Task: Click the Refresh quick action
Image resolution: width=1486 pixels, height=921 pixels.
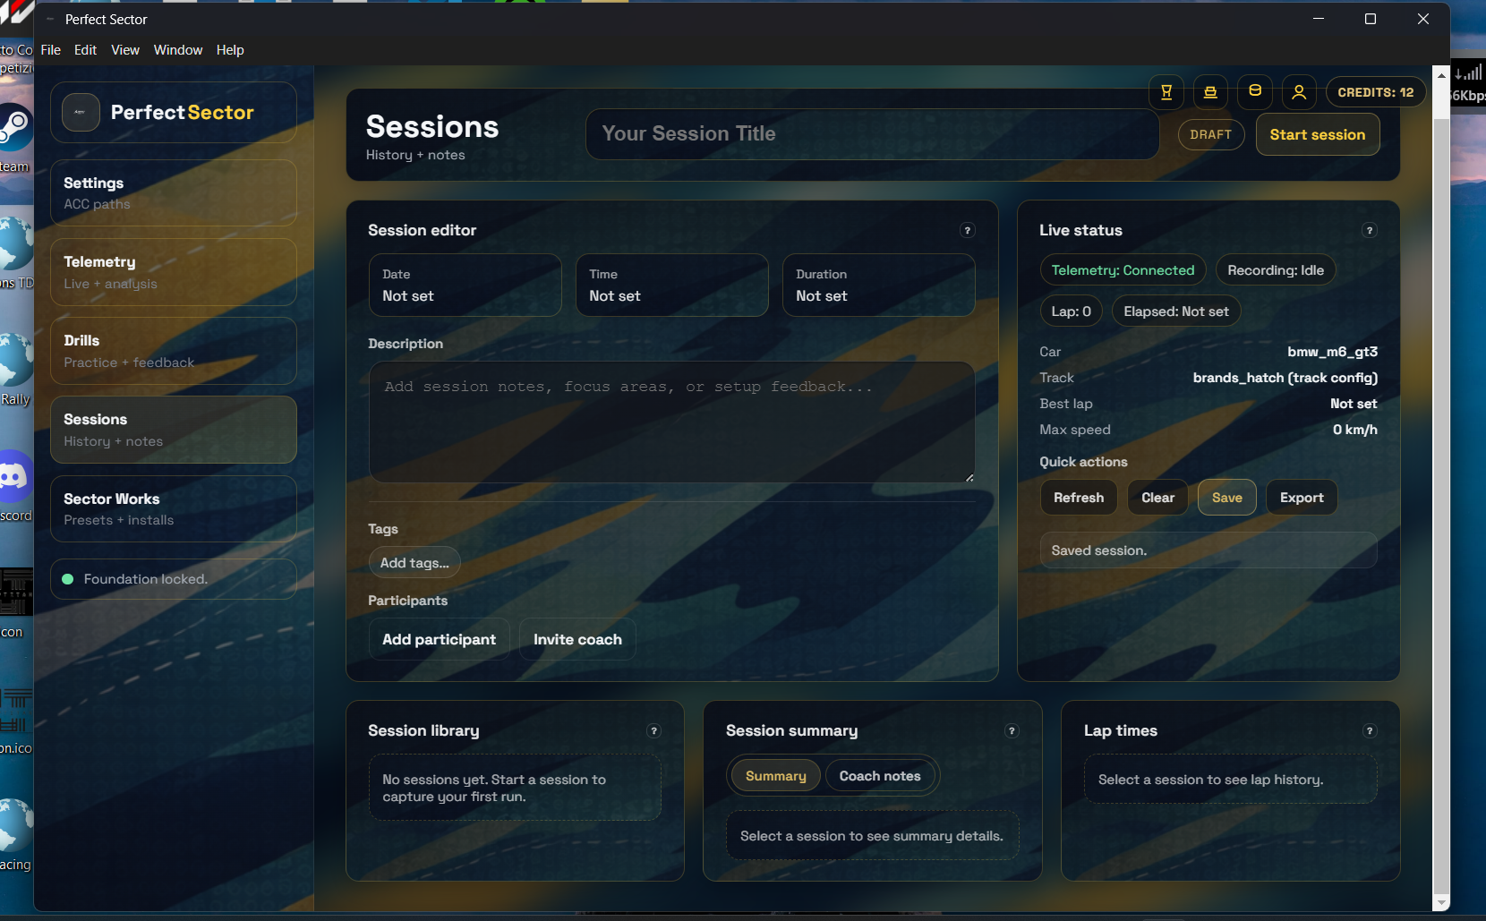Action: [x=1079, y=498]
